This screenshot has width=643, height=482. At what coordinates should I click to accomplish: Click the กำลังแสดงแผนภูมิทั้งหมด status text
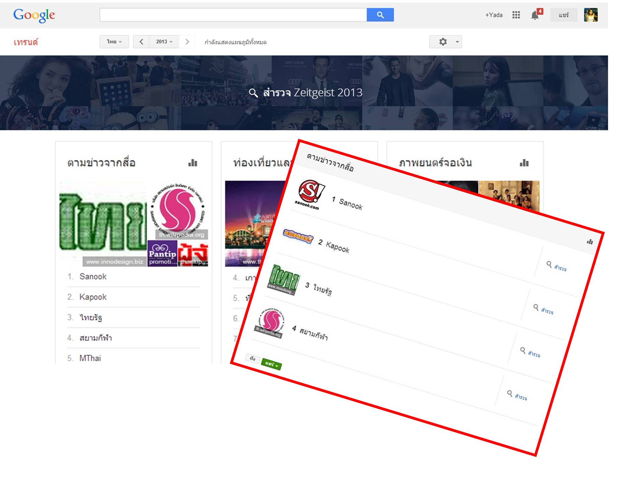(235, 42)
